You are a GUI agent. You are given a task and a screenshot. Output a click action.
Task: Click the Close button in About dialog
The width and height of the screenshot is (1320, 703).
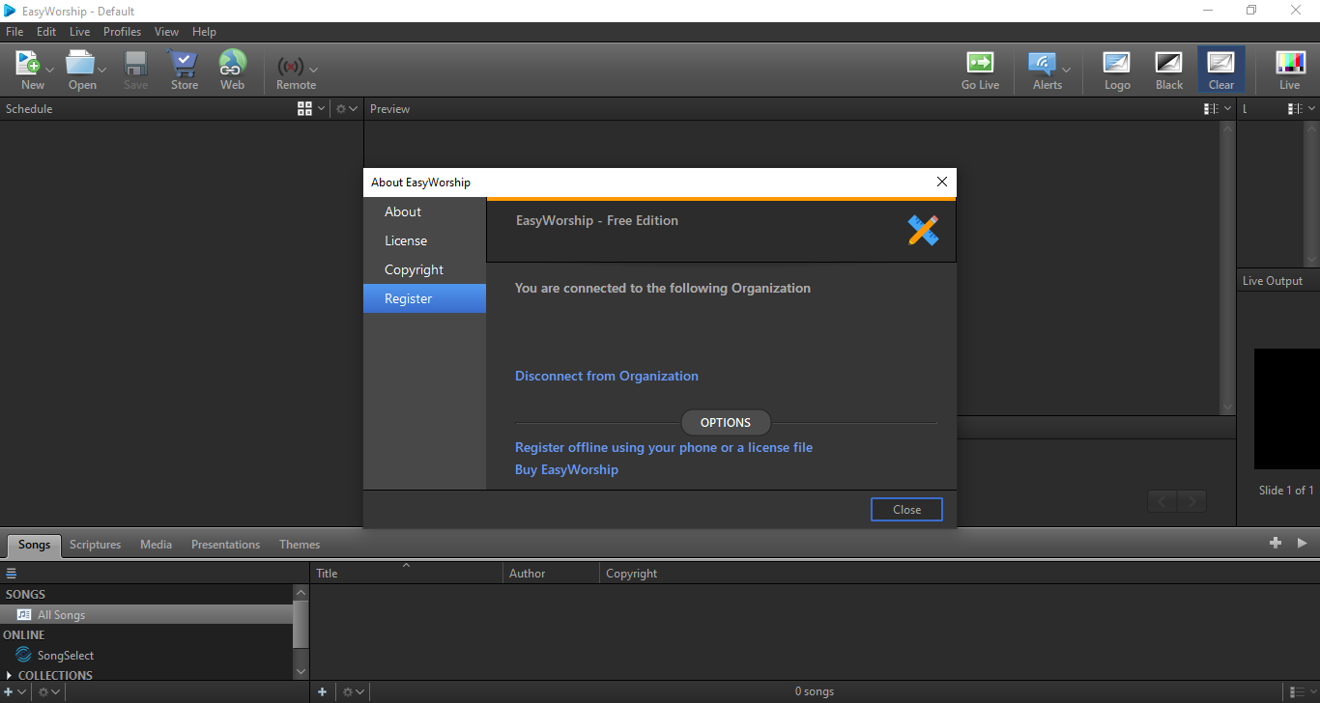[906, 509]
